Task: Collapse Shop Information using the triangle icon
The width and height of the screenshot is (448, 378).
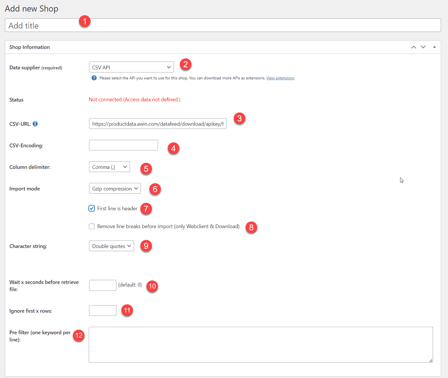Action: click(434, 47)
